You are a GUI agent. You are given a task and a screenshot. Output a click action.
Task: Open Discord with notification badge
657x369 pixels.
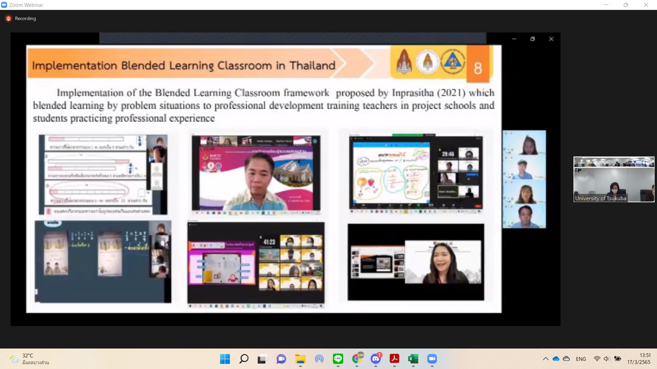(376, 359)
